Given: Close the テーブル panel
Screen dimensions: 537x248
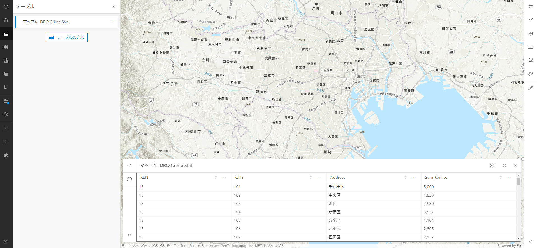Looking at the screenshot, I should 114,7.
